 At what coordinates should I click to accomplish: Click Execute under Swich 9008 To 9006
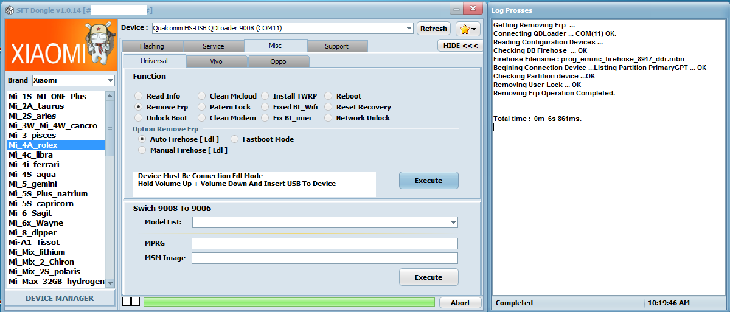(428, 277)
